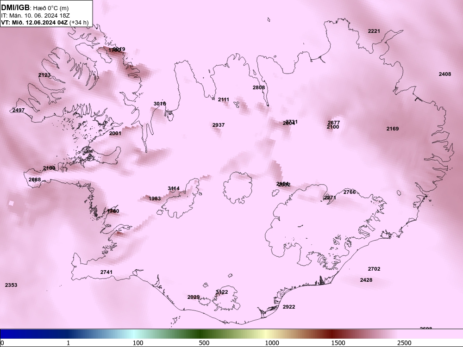Viewport: 463px width, 347px height.
Task: Click the 100 label on the color scale
Action: (x=138, y=343)
